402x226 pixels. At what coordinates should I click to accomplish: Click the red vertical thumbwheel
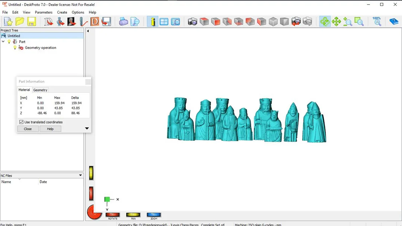pyautogui.click(x=91, y=193)
